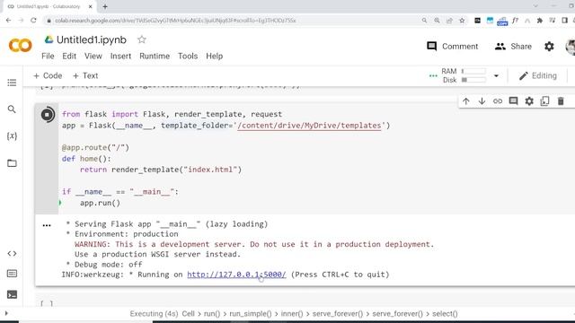Open cell editor settings gear
Viewport: 575px width, 323px height.
coord(529,101)
